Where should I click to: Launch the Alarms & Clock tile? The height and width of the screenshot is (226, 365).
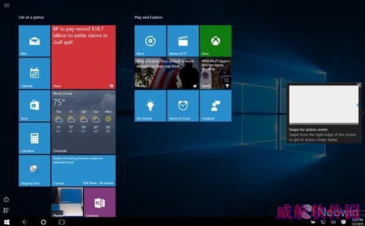[183, 105]
